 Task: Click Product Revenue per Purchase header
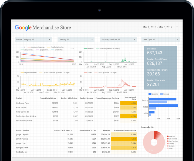point(107,98)
